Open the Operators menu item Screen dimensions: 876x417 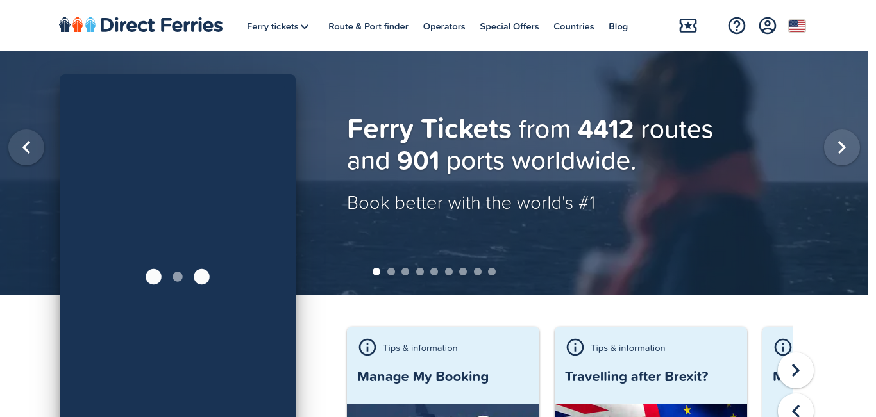coord(444,26)
